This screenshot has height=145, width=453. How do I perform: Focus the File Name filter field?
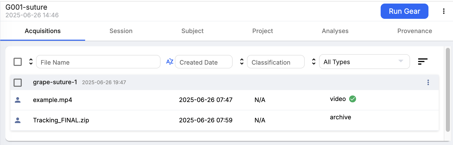pos(98,62)
